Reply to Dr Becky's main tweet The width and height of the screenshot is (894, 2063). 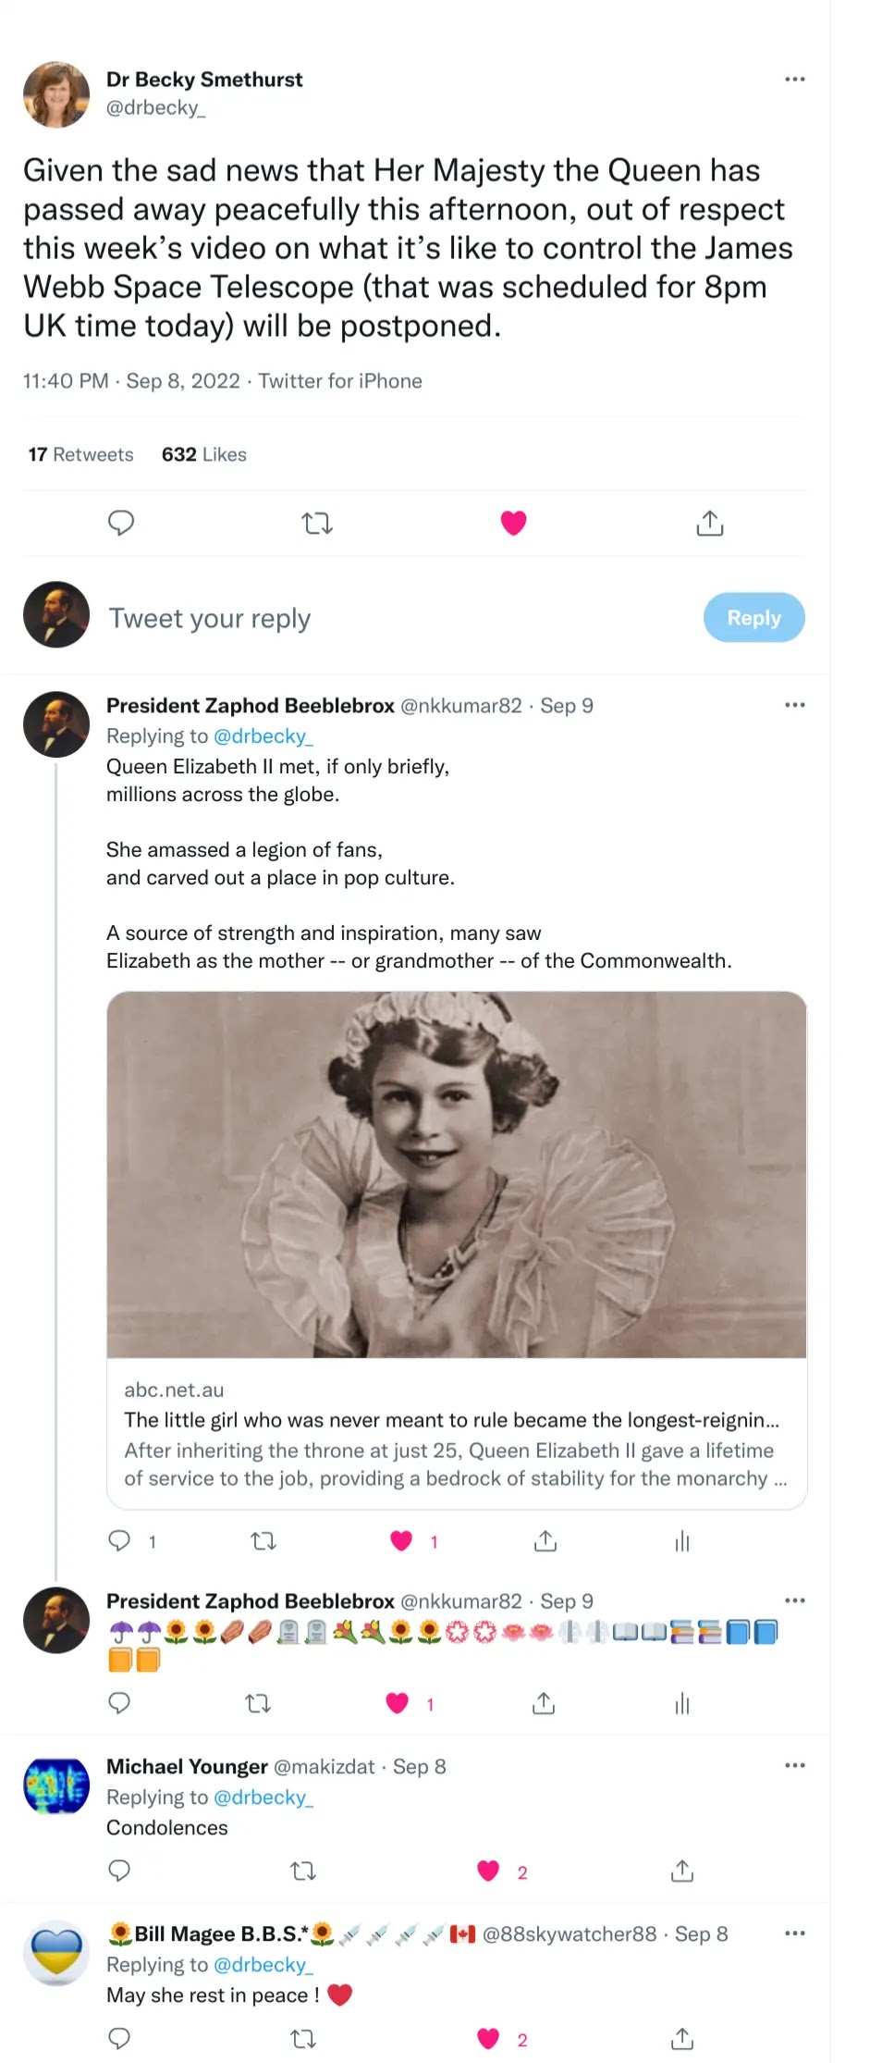pos(121,523)
